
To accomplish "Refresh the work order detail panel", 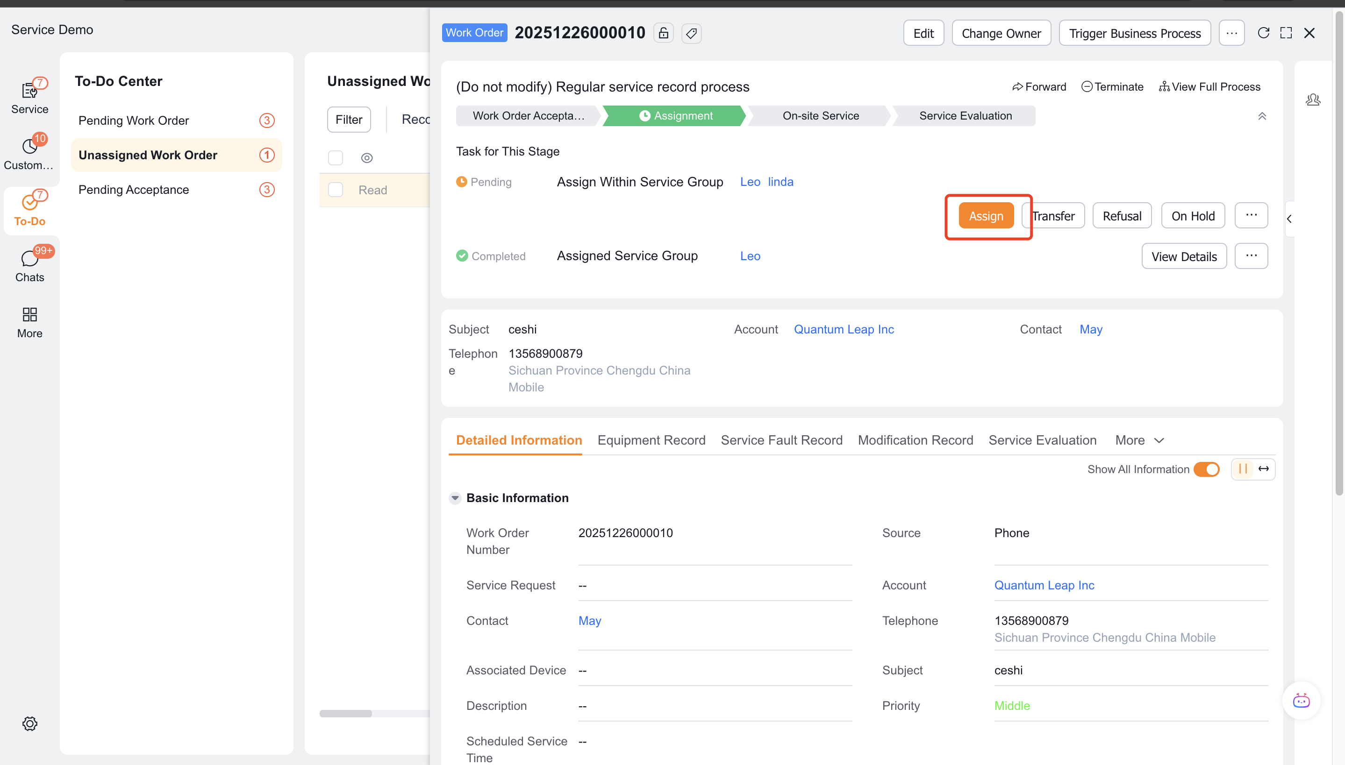I will click(x=1263, y=33).
